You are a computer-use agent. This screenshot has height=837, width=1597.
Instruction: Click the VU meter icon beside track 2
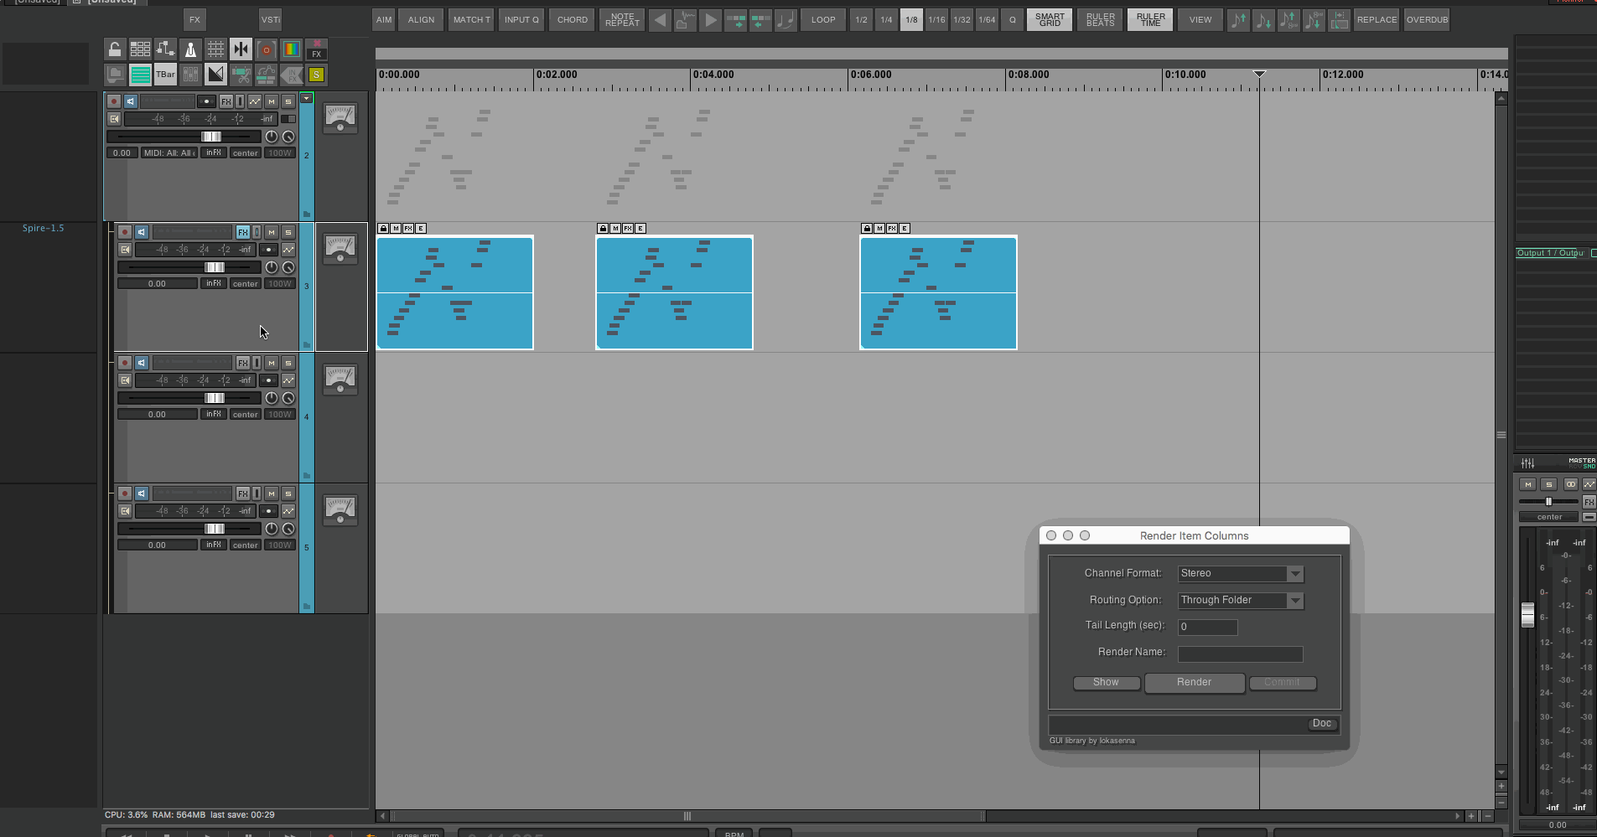(x=340, y=117)
